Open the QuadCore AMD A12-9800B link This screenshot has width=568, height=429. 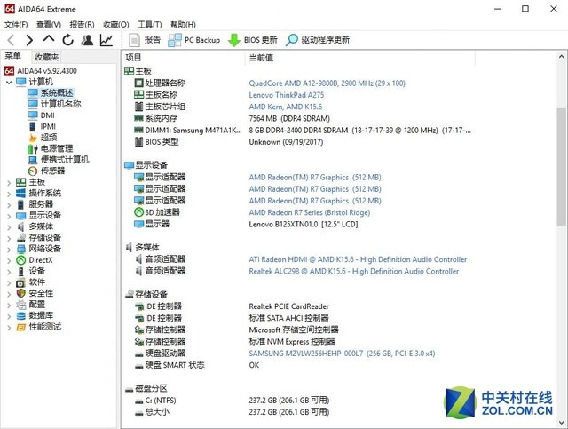point(327,83)
